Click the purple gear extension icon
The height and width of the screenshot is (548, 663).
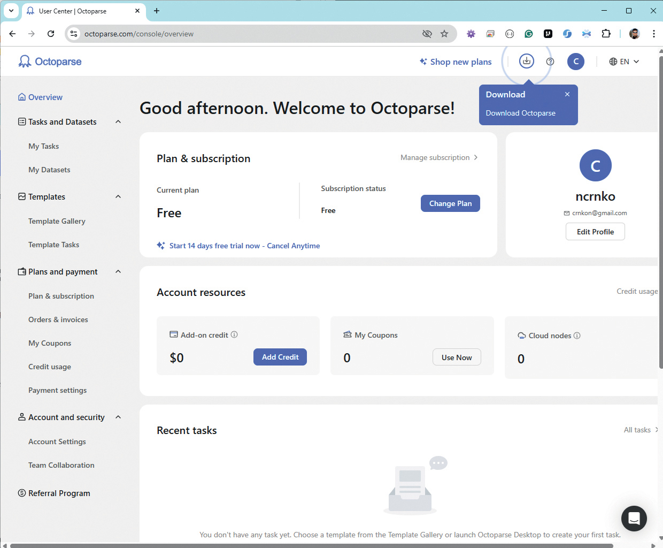coord(471,34)
